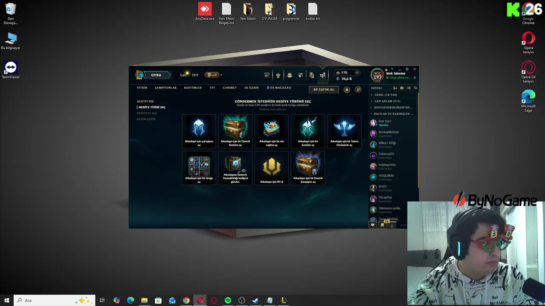The height and width of the screenshot is (306, 545).
Task: Open the EK İÇERİK store tab
Action: pyautogui.click(x=252, y=88)
